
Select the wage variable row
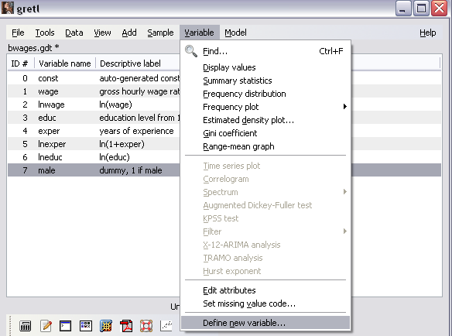(x=94, y=91)
